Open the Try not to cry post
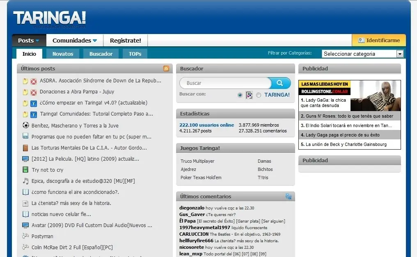 47,170
